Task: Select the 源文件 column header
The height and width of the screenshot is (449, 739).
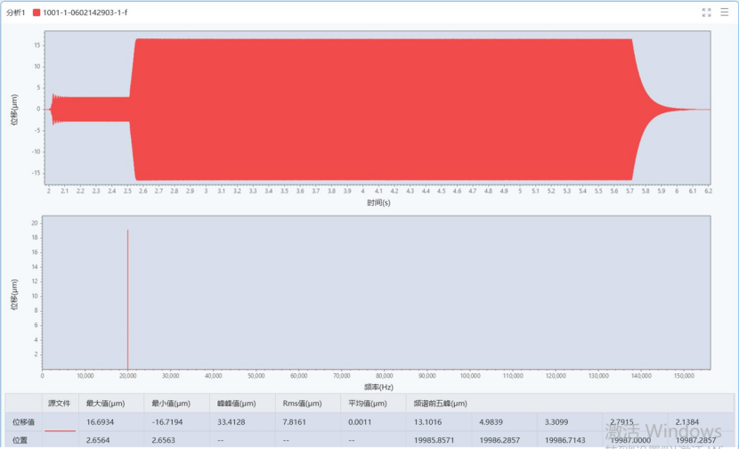Action: click(x=60, y=404)
